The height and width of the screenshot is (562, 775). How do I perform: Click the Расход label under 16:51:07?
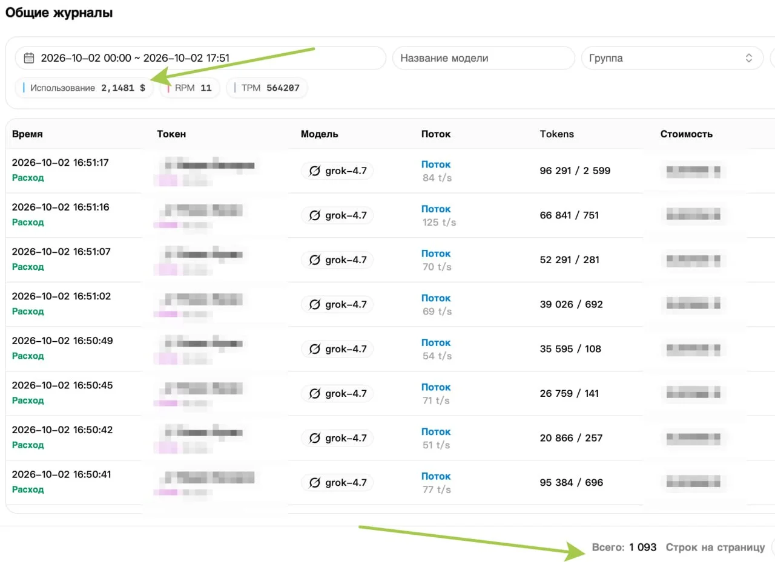click(28, 267)
